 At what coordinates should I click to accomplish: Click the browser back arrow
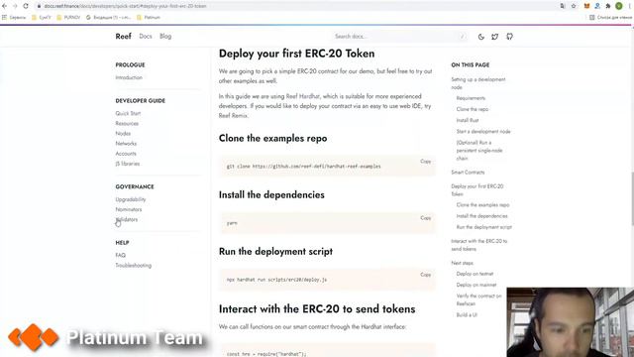[x=4, y=6]
